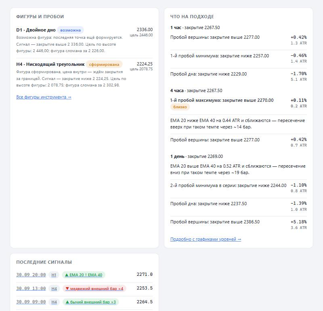Select the 'H4 · Нисходящий треугольник' title

(50, 64)
